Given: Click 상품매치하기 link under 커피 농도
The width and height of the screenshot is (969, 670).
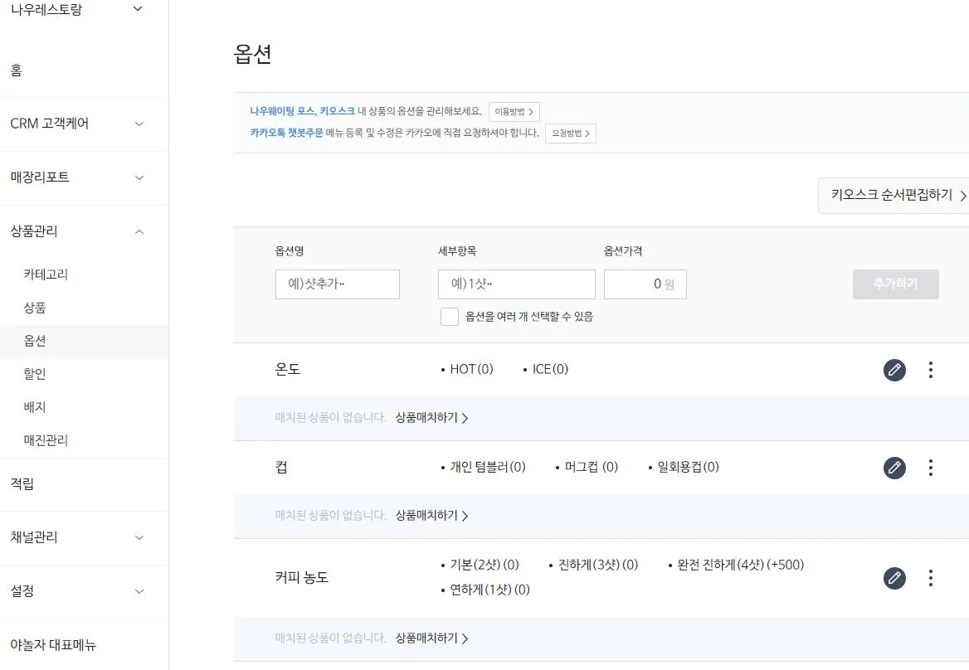Looking at the screenshot, I should coord(431,638).
